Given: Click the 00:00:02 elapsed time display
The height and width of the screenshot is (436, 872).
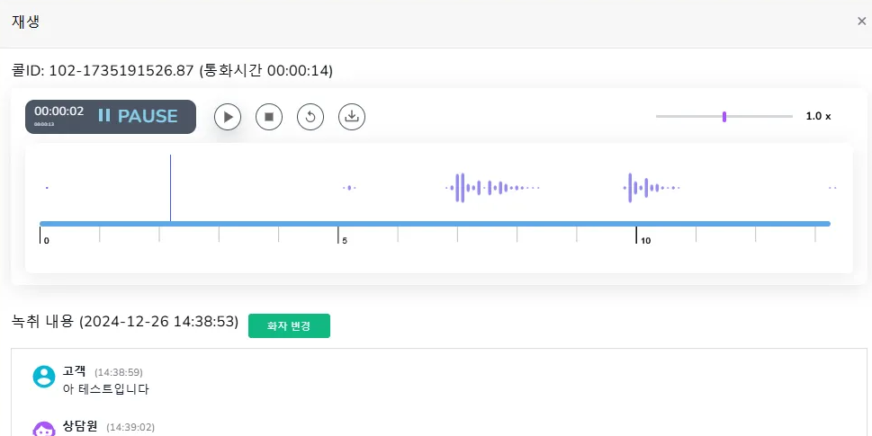Looking at the screenshot, I should click(x=59, y=112).
